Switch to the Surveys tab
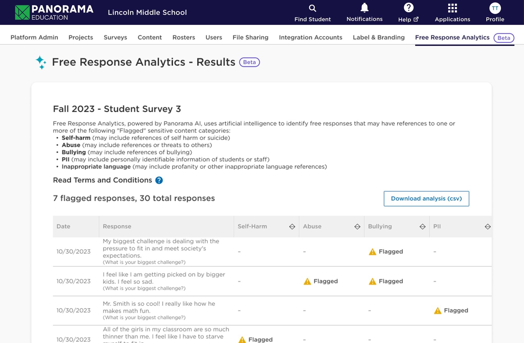This screenshot has width=524, height=343. click(x=115, y=37)
